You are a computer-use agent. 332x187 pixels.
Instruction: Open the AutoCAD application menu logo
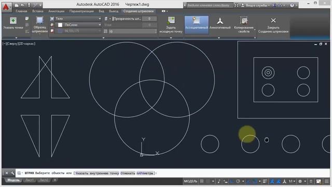click(x=7, y=7)
